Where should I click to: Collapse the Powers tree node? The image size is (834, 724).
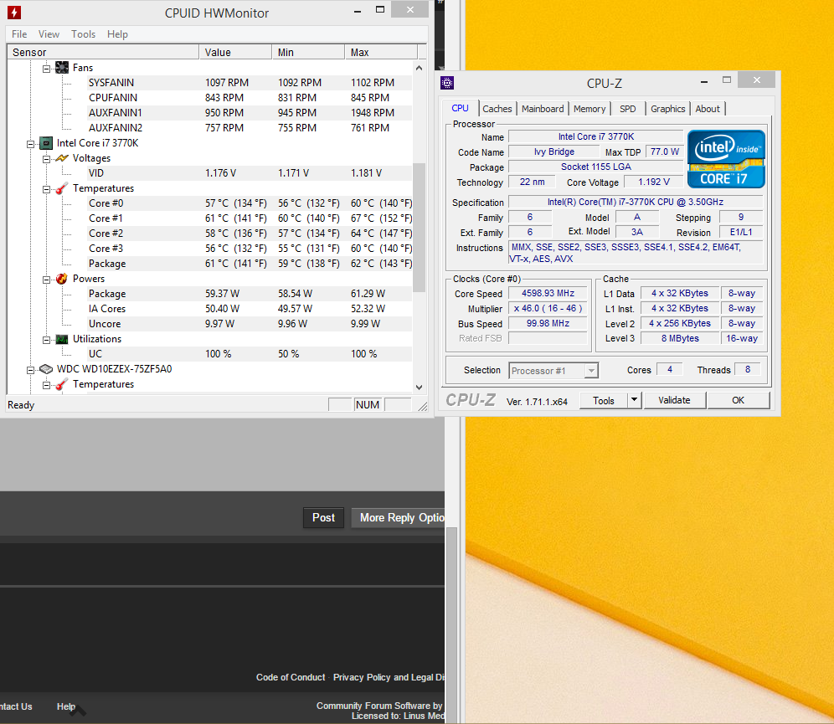pyautogui.click(x=46, y=280)
